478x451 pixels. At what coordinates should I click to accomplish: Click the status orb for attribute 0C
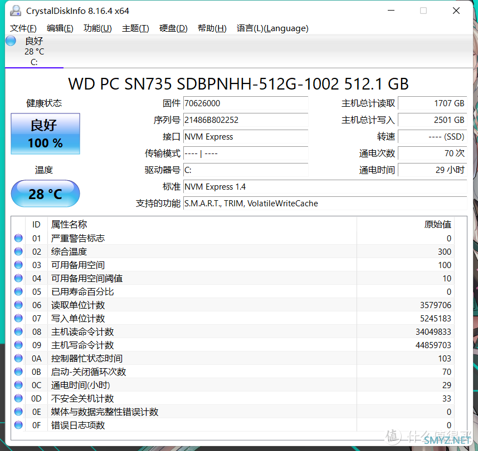coord(18,385)
